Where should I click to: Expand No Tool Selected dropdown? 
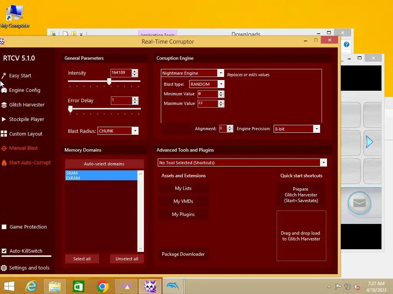(x=324, y=162)
